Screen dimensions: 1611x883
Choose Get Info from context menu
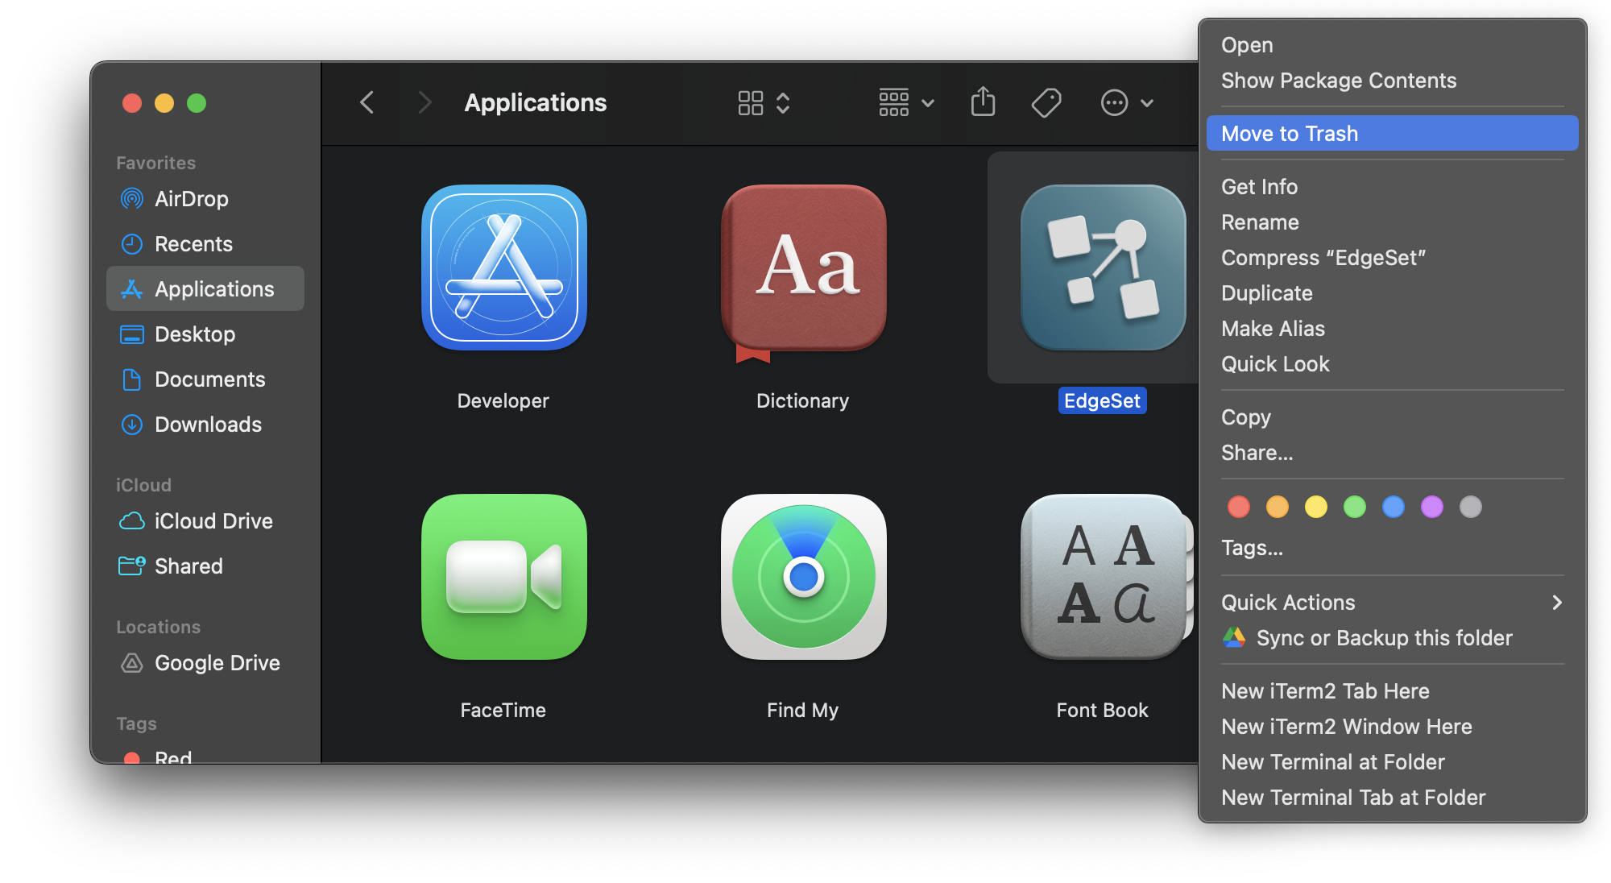[x=1393, y=187]
